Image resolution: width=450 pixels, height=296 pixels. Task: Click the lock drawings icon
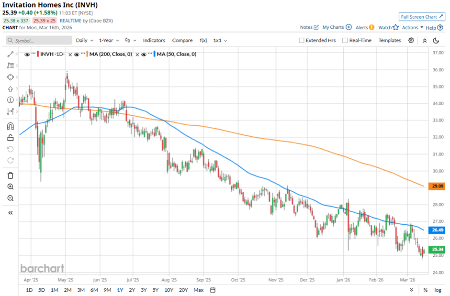(x=11, y=138)
